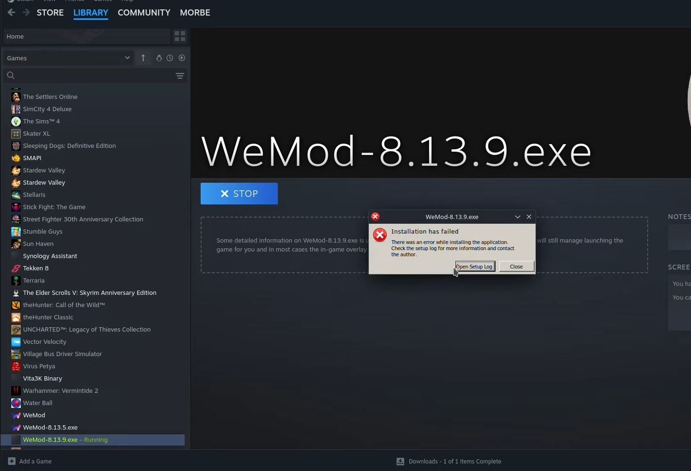
Task: Close the WeMod-8.13.9.exe dialog with X
Action: point(529,217)
